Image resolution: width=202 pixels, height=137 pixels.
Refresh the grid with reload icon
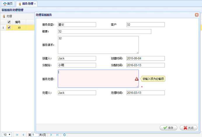click(65, 135)
